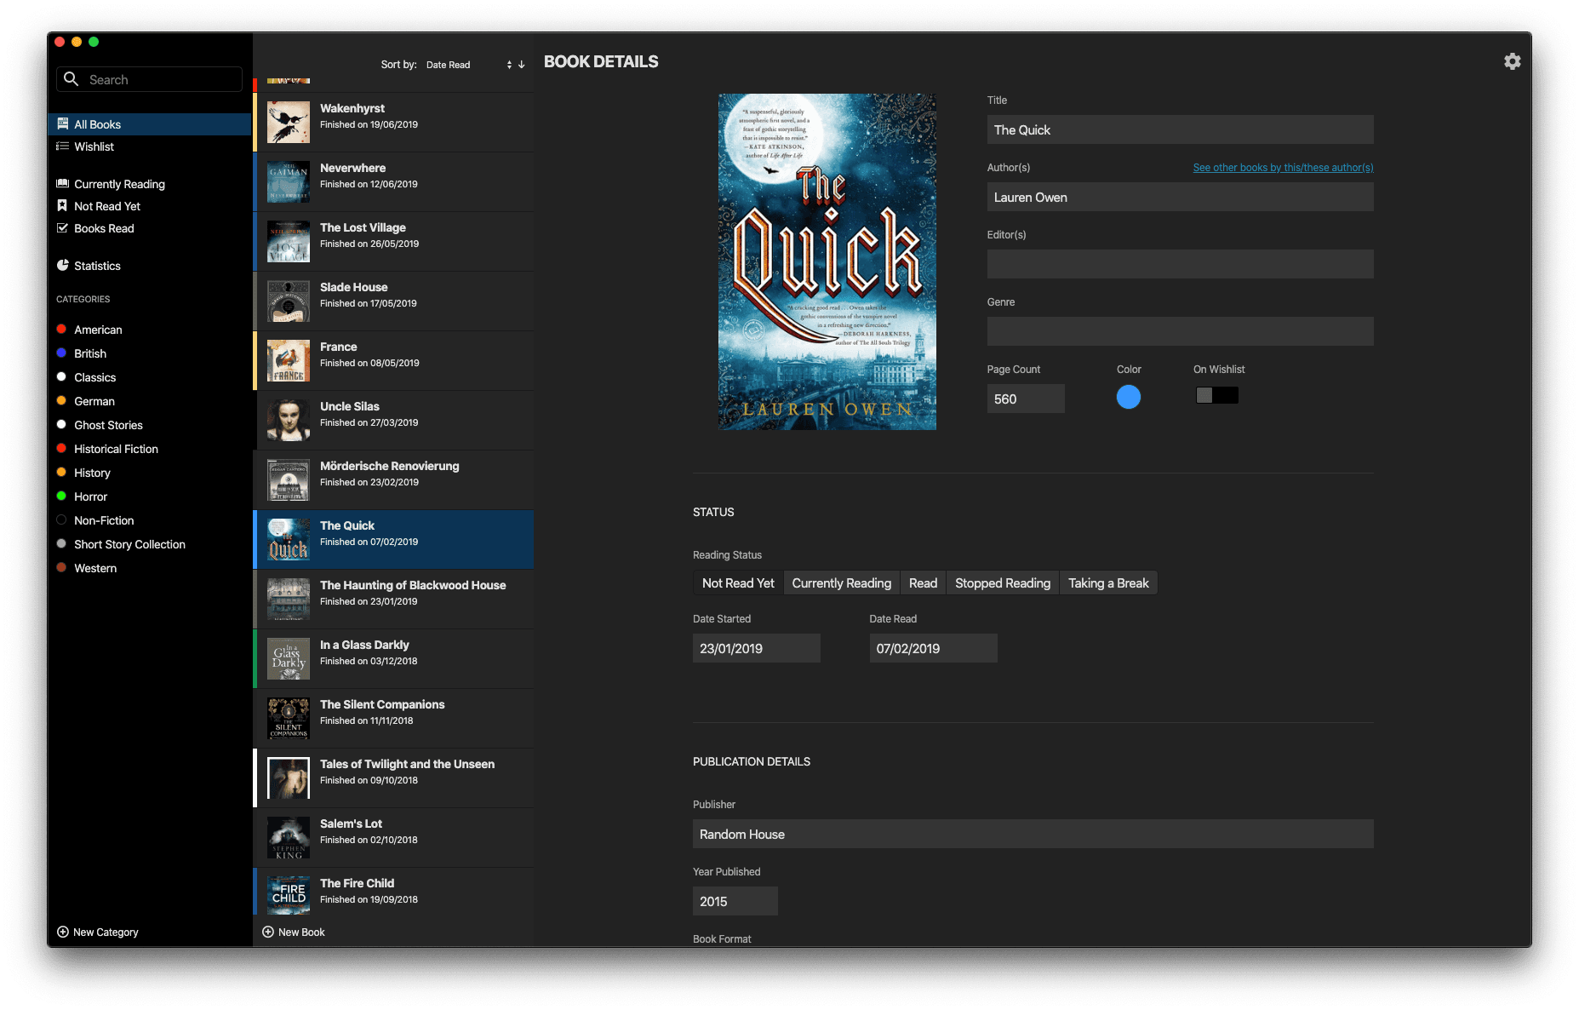Click the search magnifier icon
Image resolution: width=1579 pixels, height=1010 pixels.
[72, 79]
